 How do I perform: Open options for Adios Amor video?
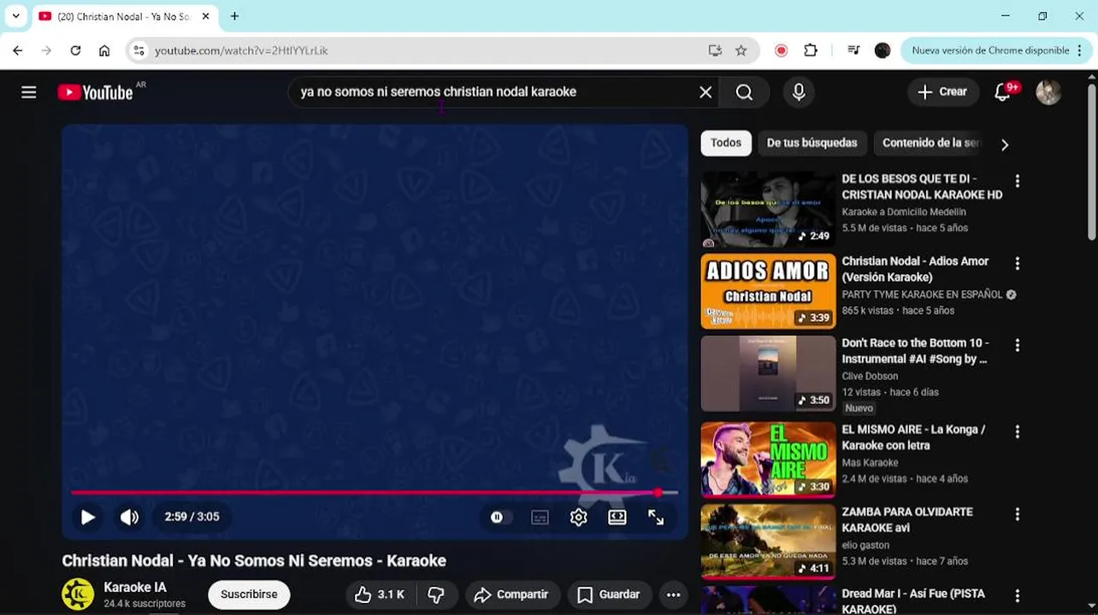click(1017, 263)
